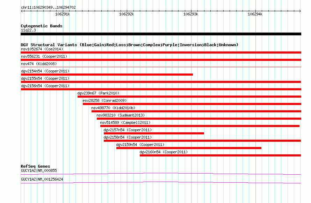Click the 106294k ruler tick label
Viewport: 311px width, 203px height.
tap(255, 14)
